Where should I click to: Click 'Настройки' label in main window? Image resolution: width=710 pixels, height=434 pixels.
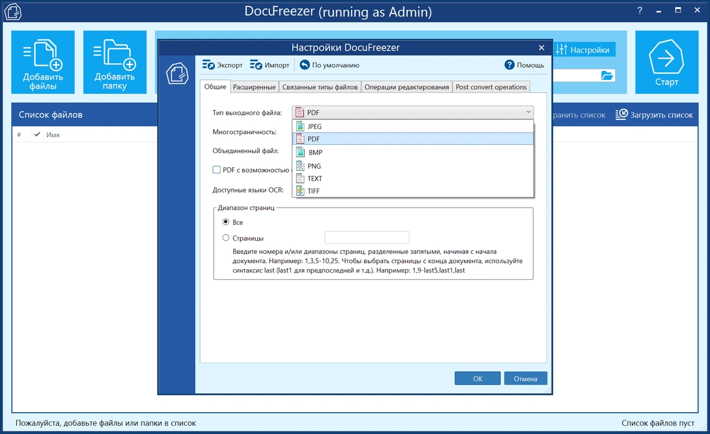point(590,50)
